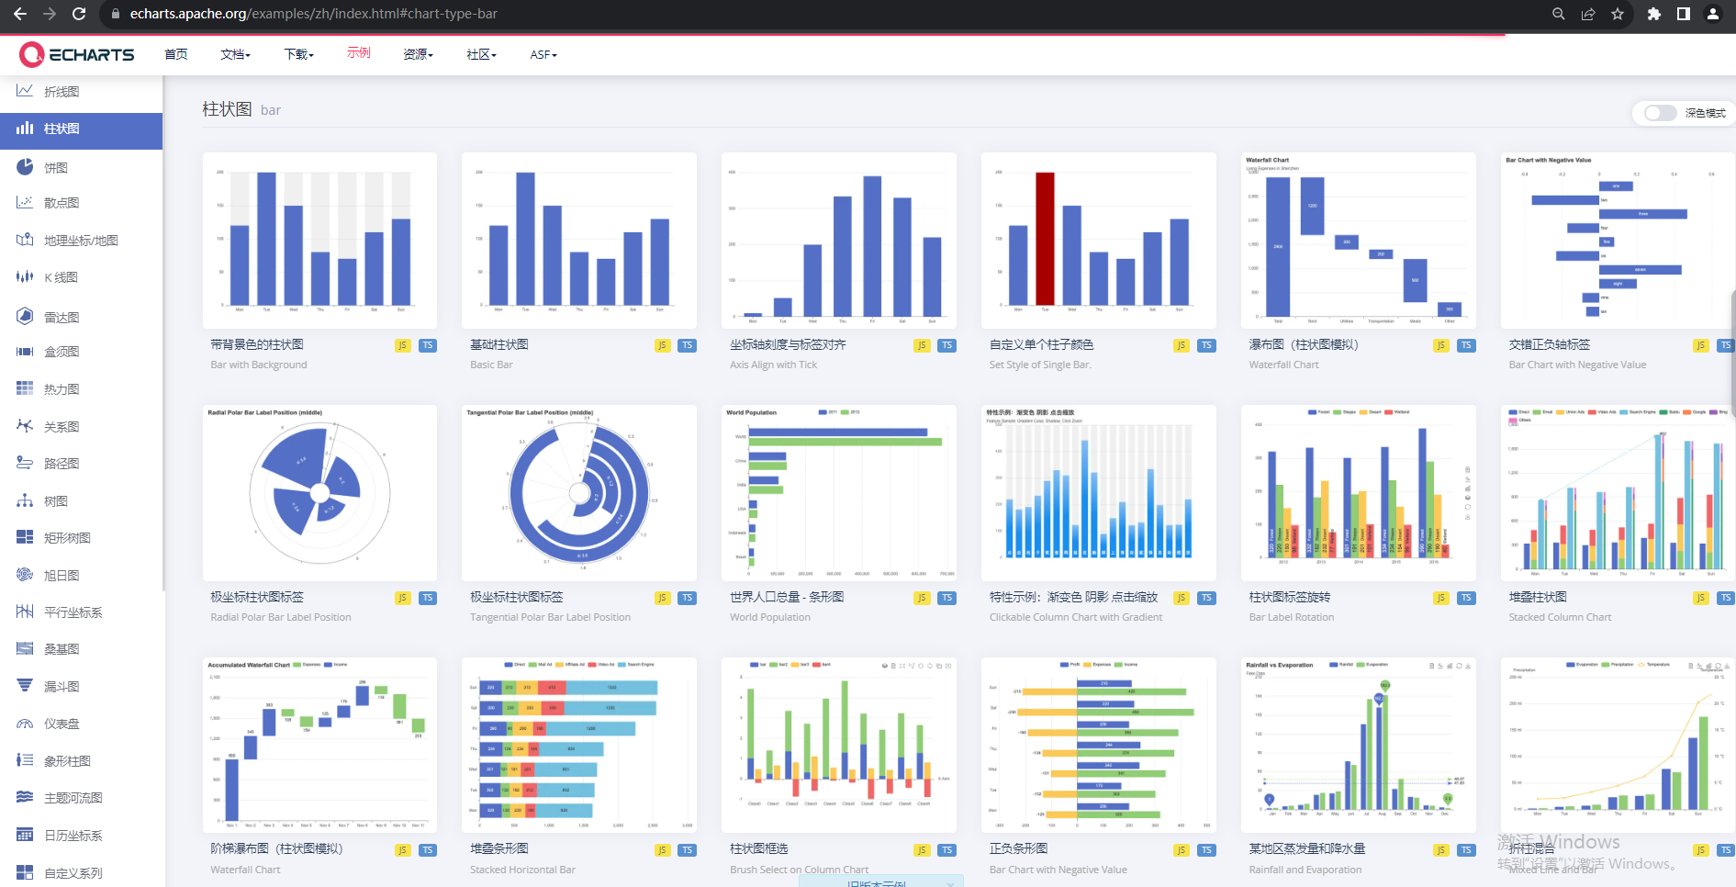Open TS version of 基础柱状图
The image size is (1736, 887).
(x=688, y=345)
